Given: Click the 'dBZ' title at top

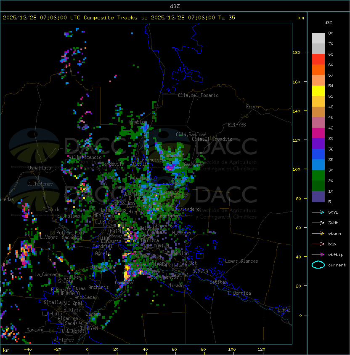Looking at the screenshot, I should coord(175,6).
